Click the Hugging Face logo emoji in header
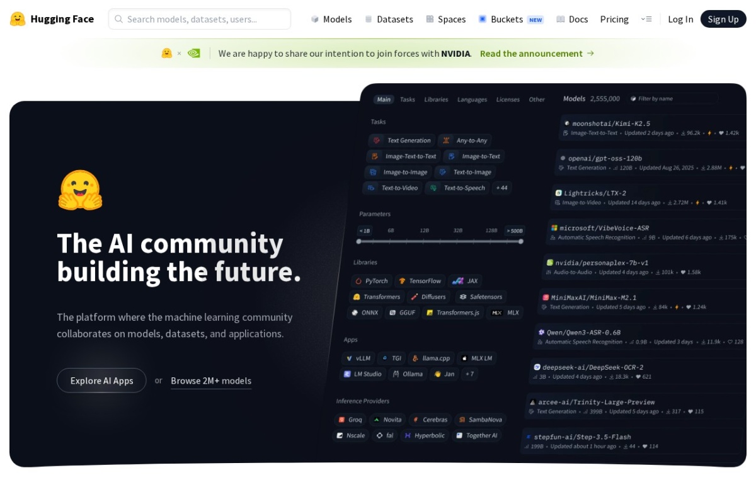Viewport: 756px width, 504px height. [x=18, y=19]
